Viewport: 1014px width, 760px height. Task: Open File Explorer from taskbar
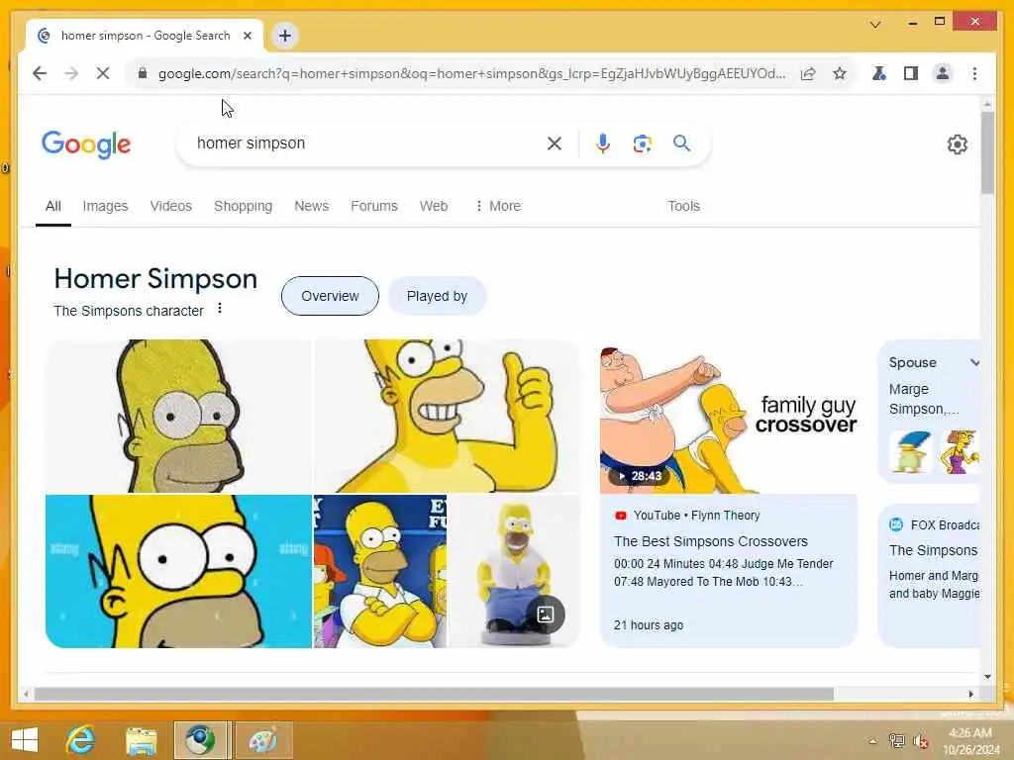coord(141,740)
